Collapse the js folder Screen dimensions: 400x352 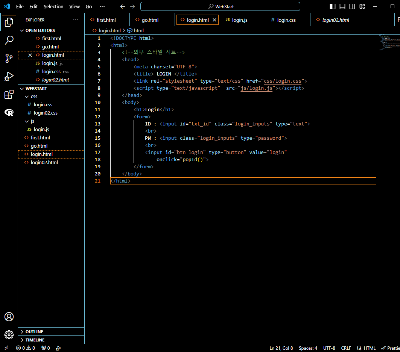pos(51,121)
